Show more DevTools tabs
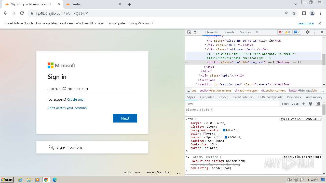The image size is (326, 183). tap(257, 32)
